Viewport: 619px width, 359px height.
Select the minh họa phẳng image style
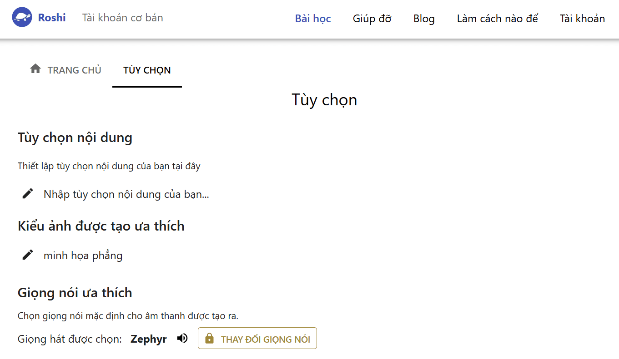[x=83, y=255]
